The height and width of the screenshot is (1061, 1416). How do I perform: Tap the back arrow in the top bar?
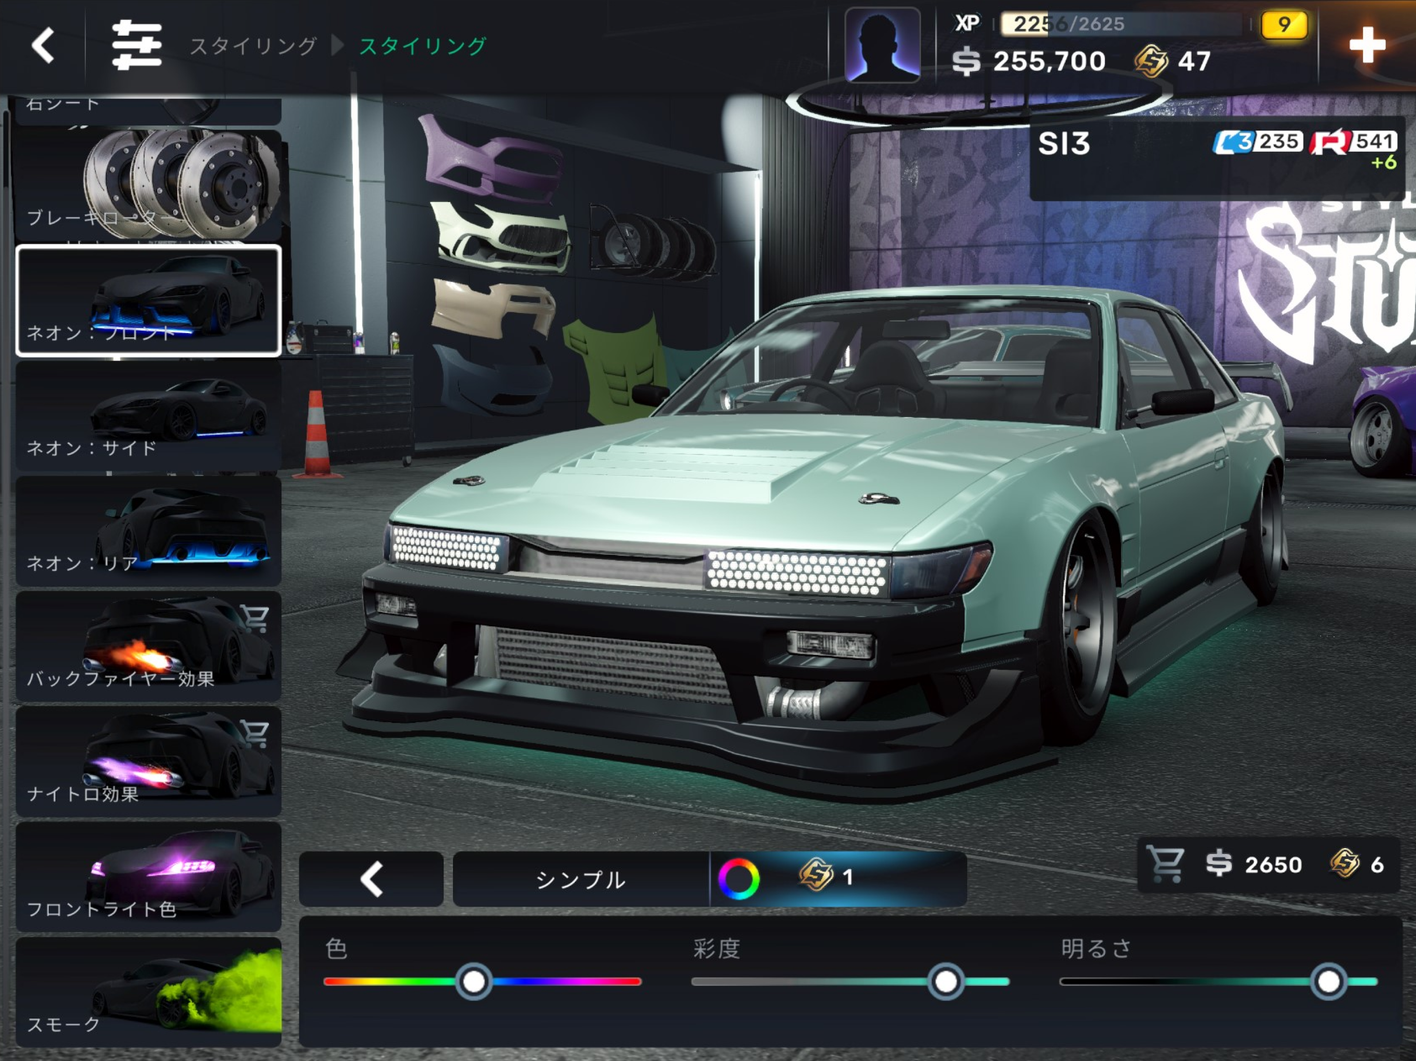point(43,46)
